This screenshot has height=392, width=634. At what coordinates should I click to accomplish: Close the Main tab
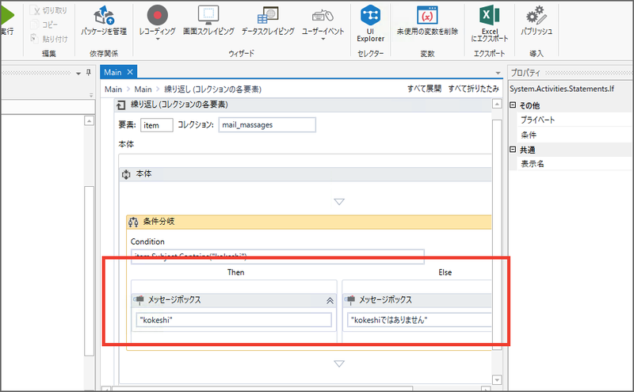coord(130,72)
